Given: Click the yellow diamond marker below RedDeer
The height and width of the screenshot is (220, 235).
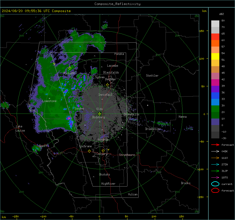Looking at the screenshot, I should [x=108, y=85].
